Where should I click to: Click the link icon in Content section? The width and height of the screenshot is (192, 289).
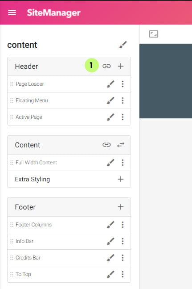point(106,145)
